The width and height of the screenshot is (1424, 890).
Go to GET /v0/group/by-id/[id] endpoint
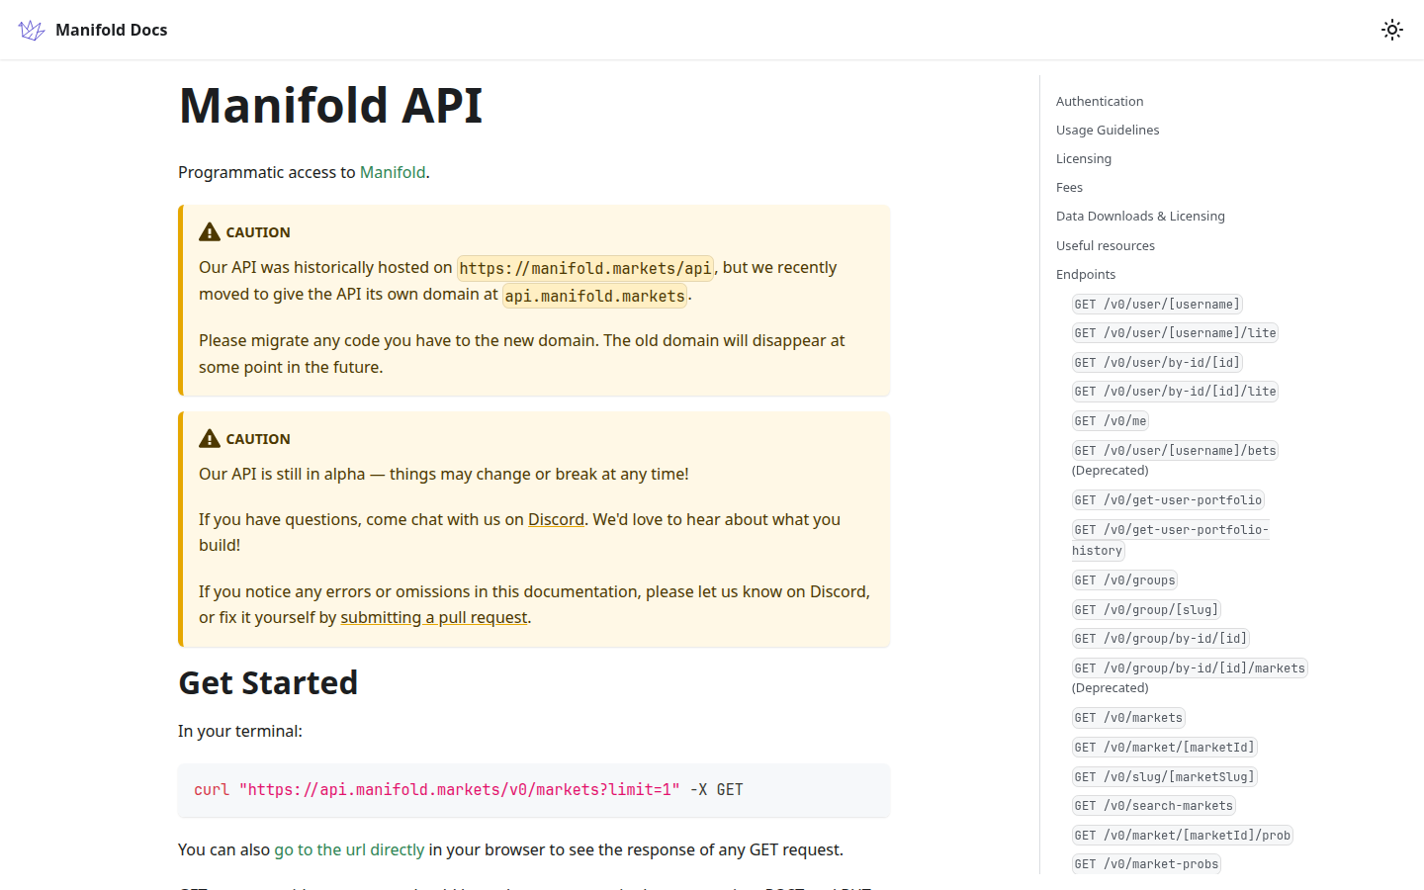point(1161,638)
